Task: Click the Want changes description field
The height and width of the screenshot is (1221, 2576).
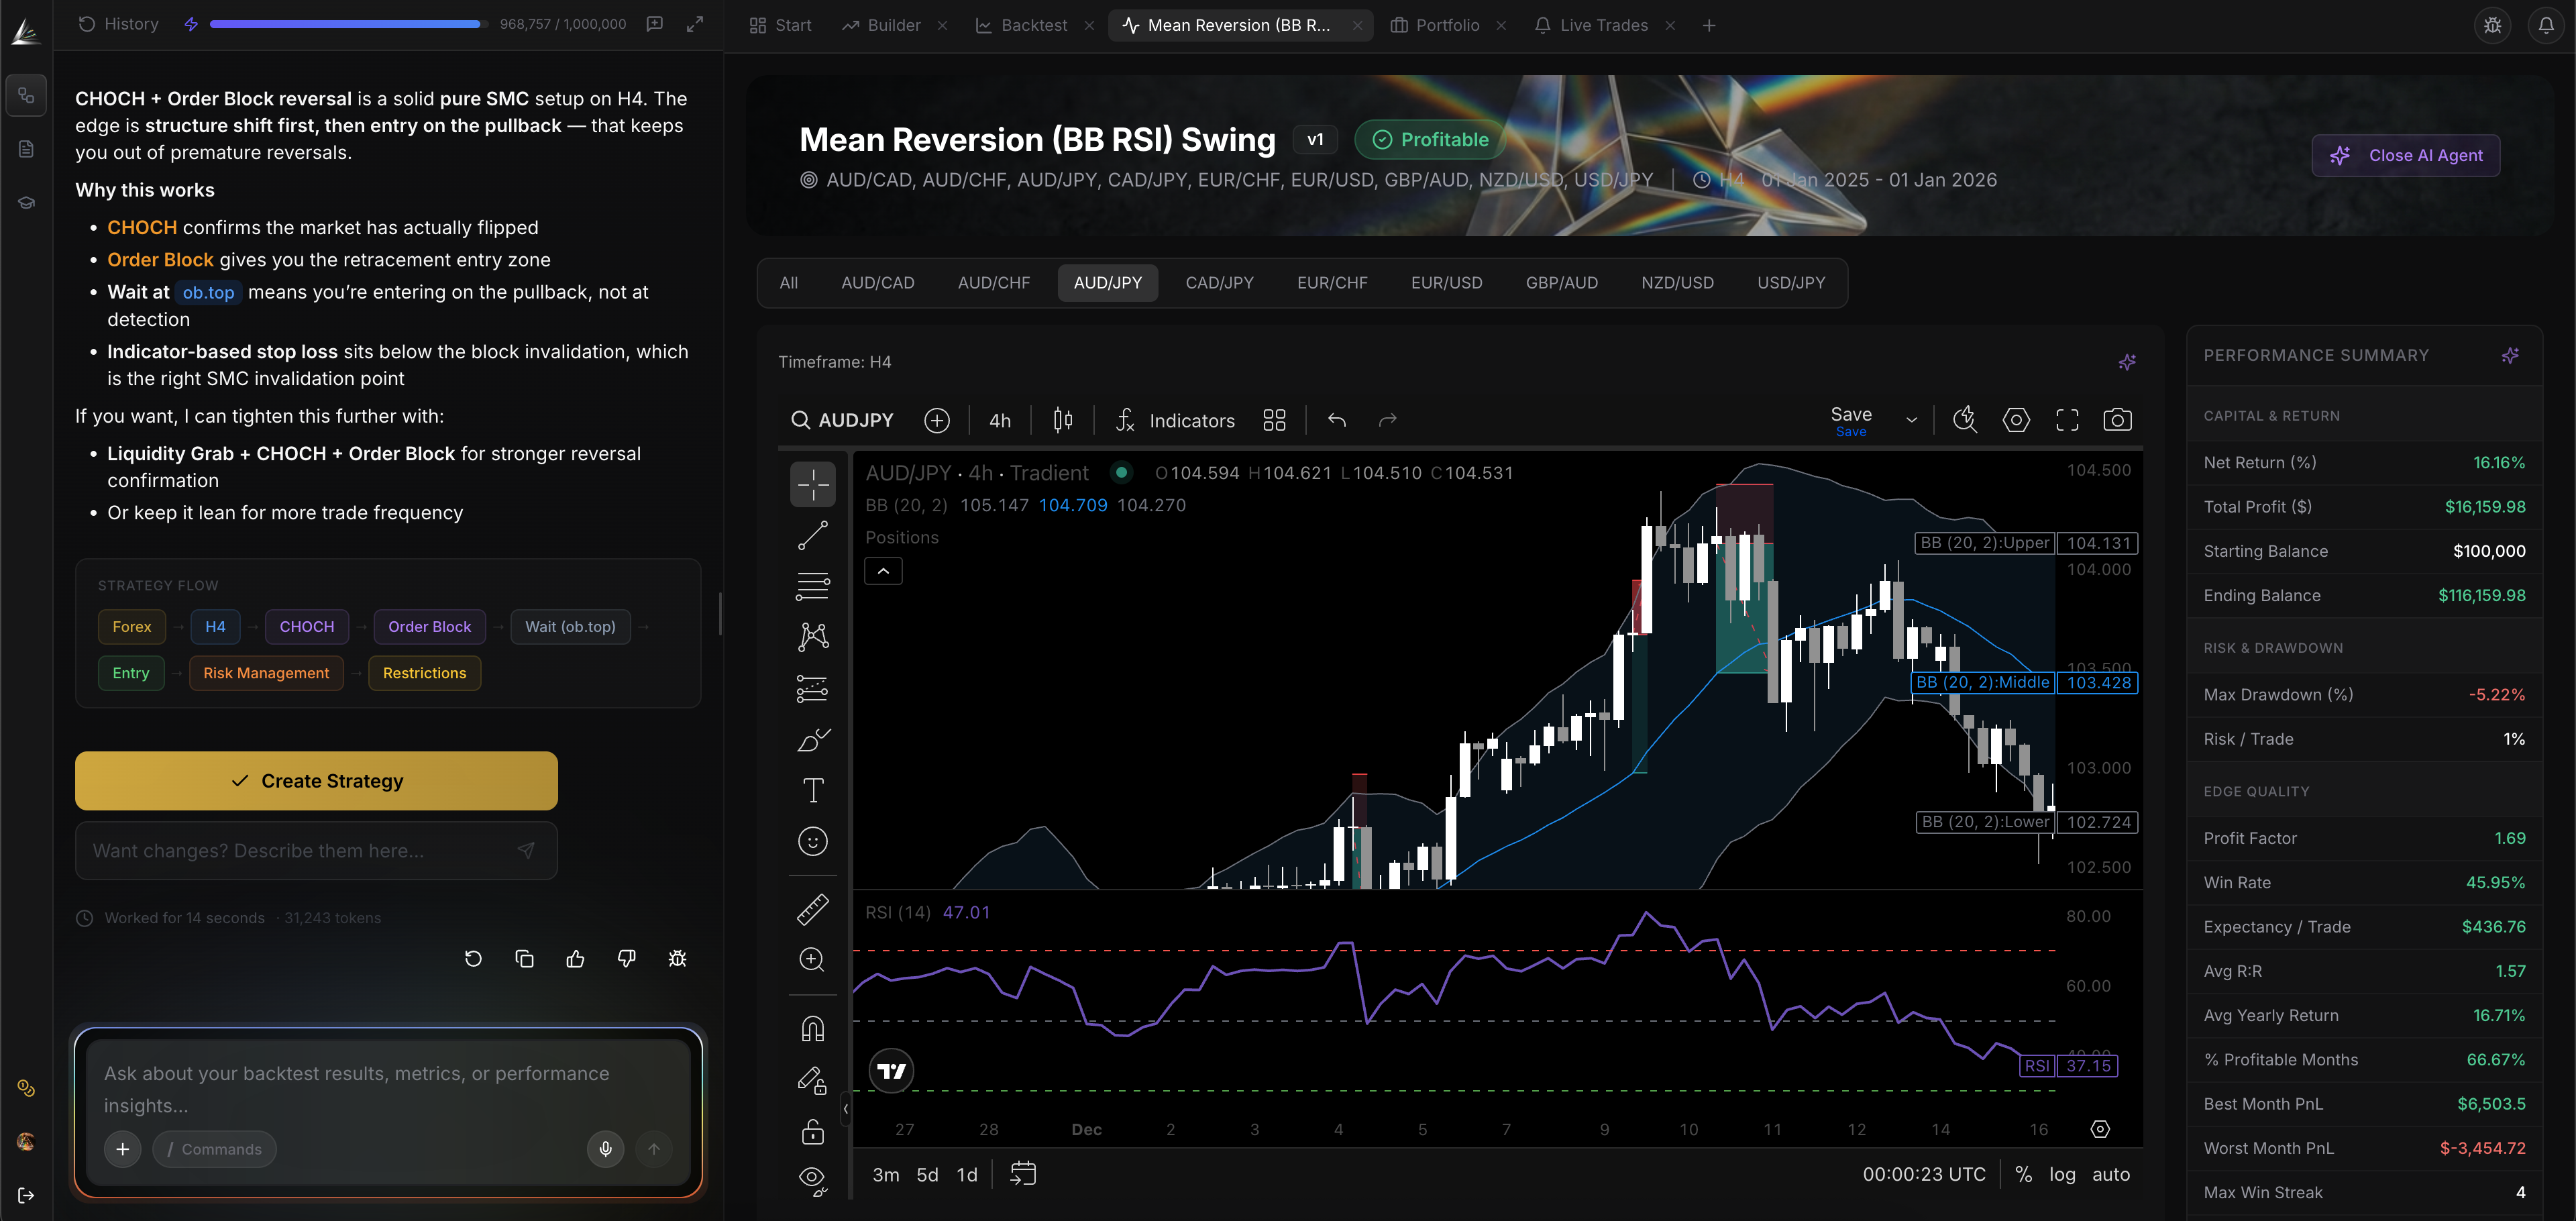Action: click(x=316, y=851)
